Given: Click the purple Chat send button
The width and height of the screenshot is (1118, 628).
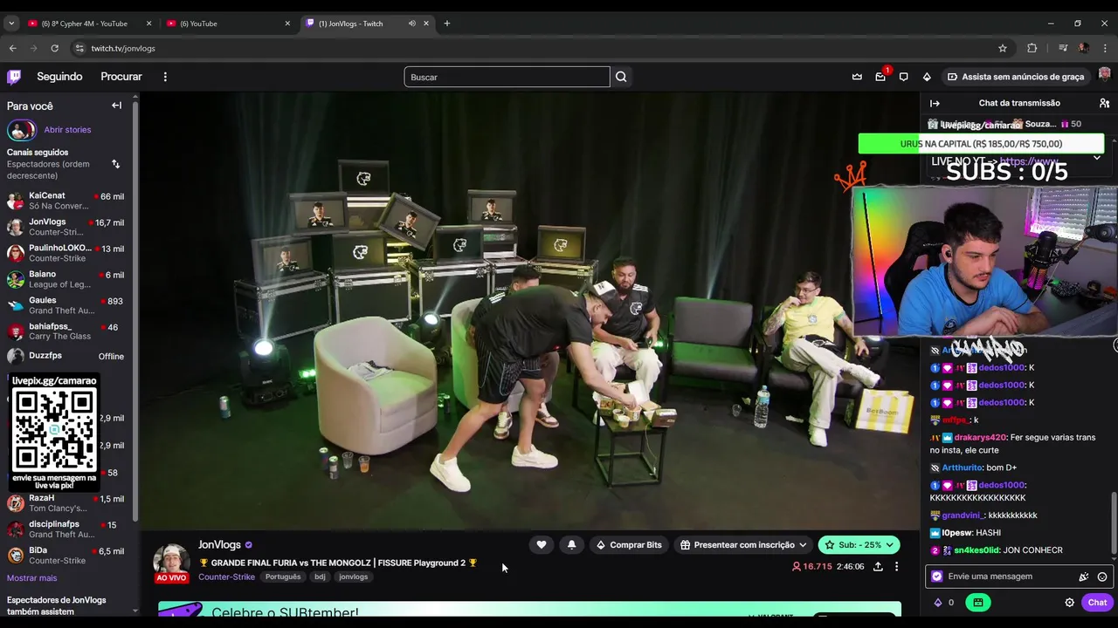Looking at the screenshot, I should [1097, 603].
